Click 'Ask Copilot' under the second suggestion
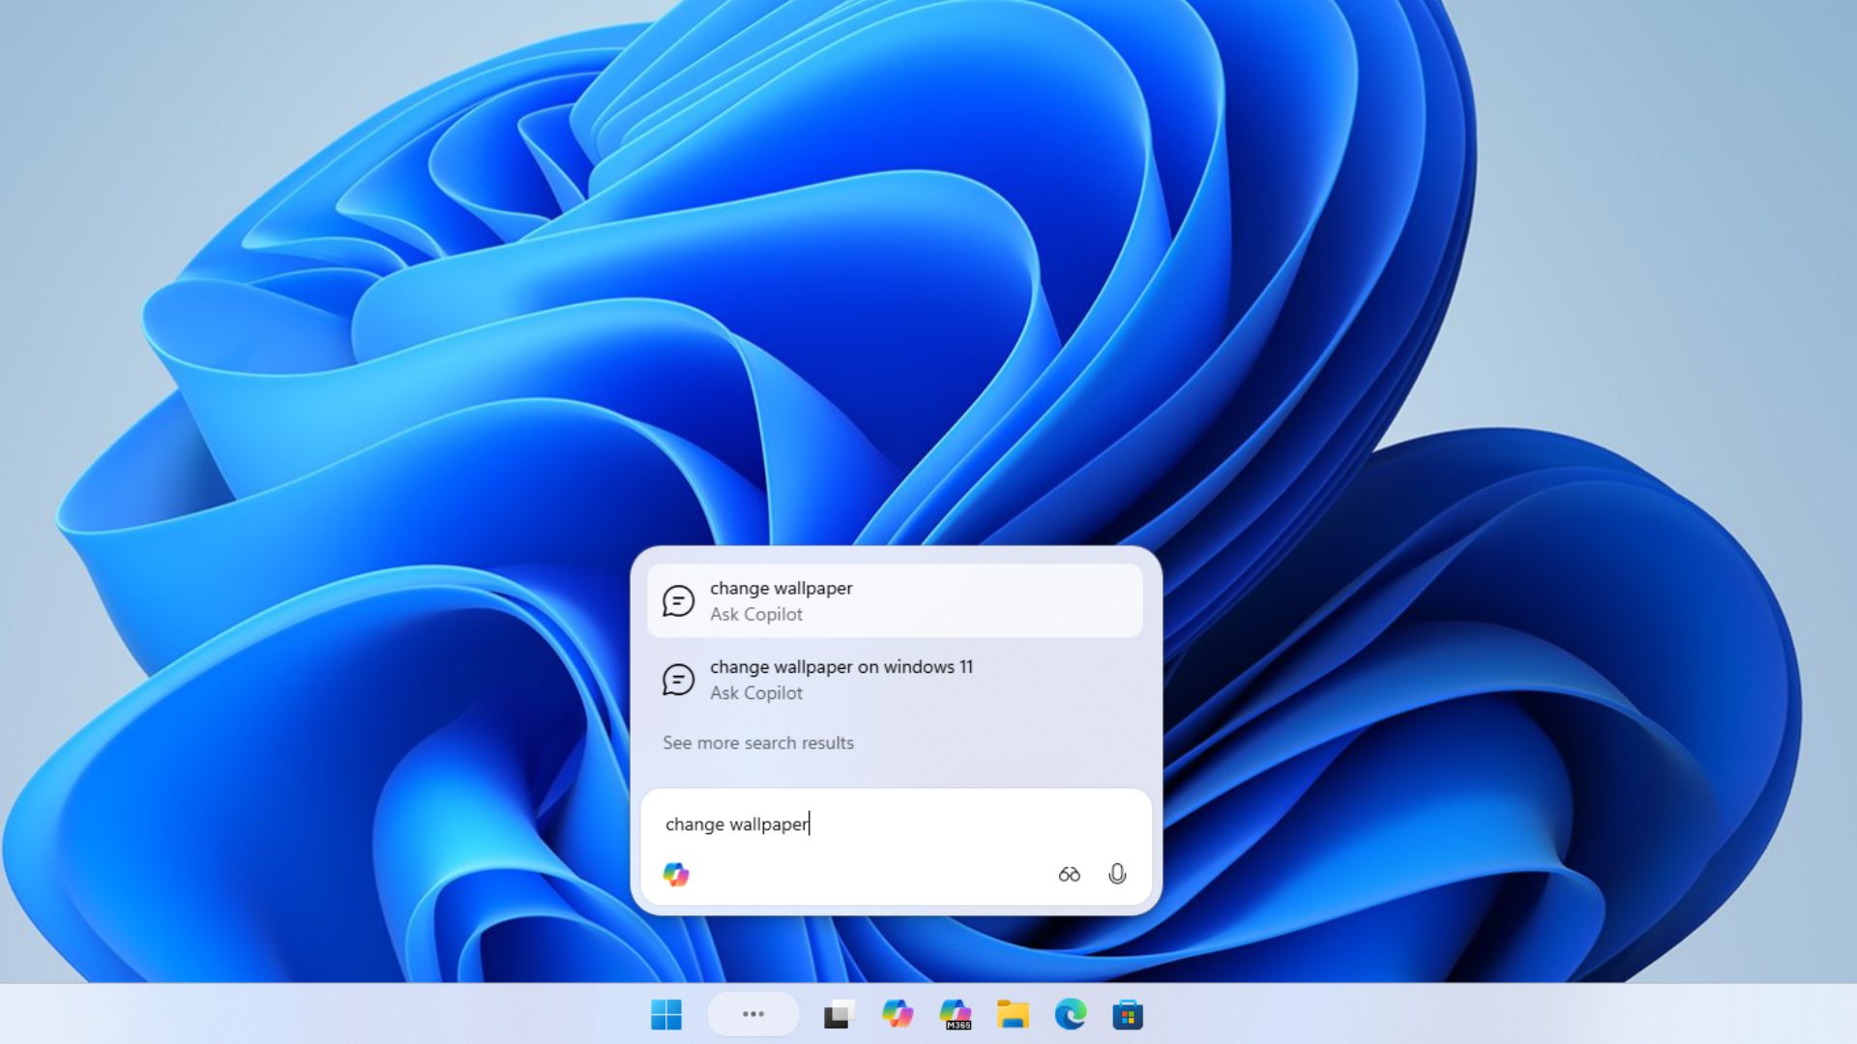 757,693
